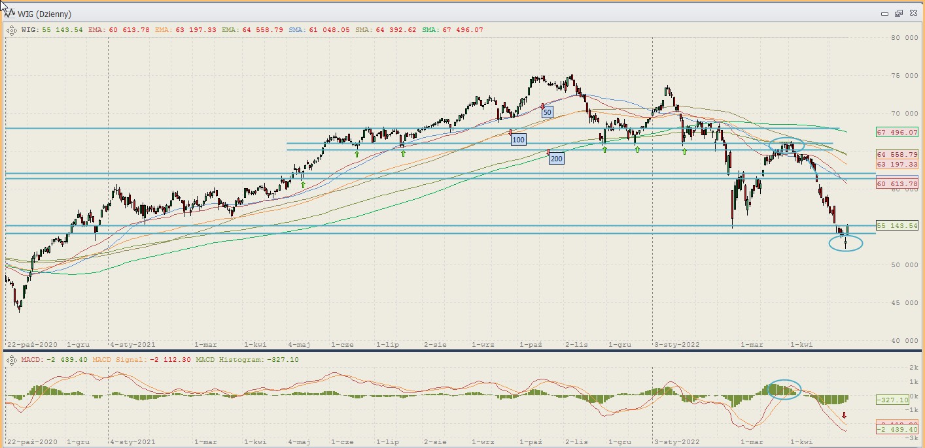Select the ellipse annotation in the MACD panel
The height and width of the screenshot is (448, 925).
[x=785, y=390]
